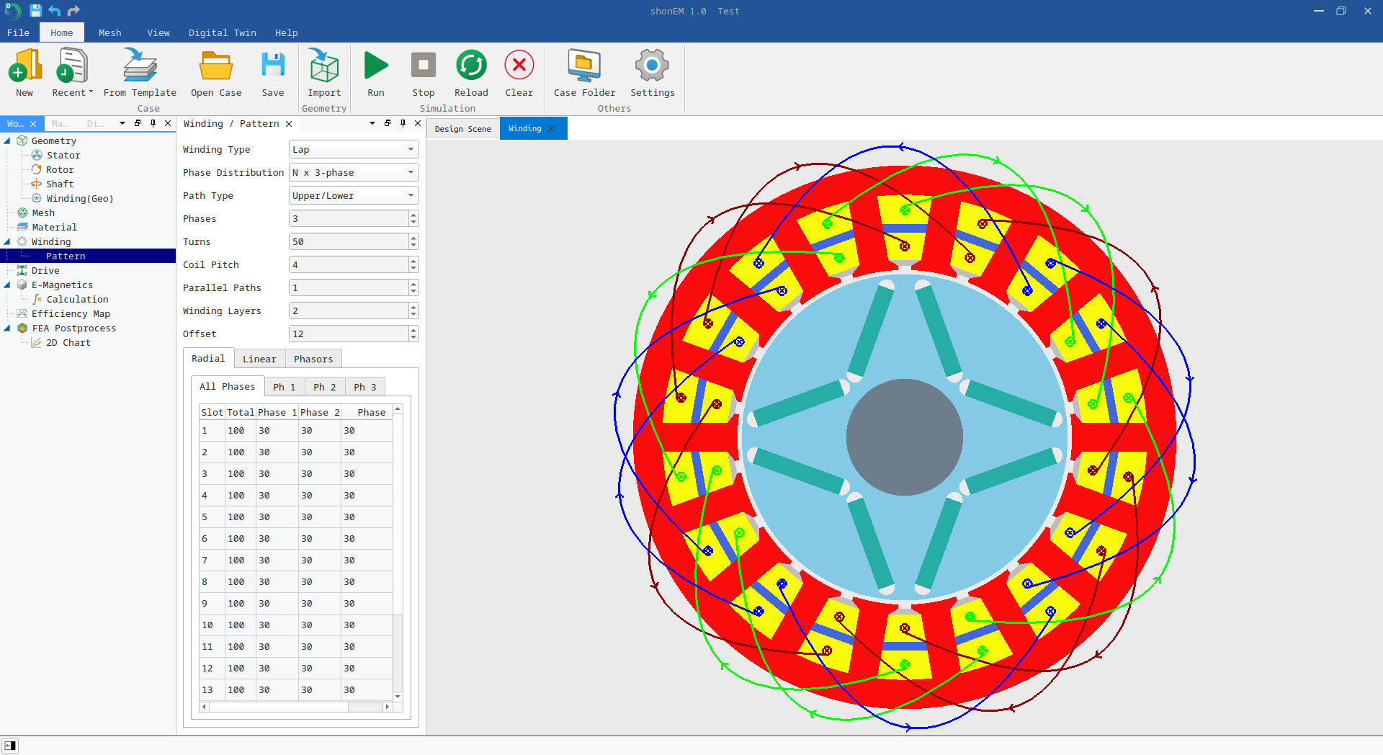The height and width of the screenshot is (755, 1383).
Task: Show the Ph 2 table tab
Action: (x=325, y=387)
